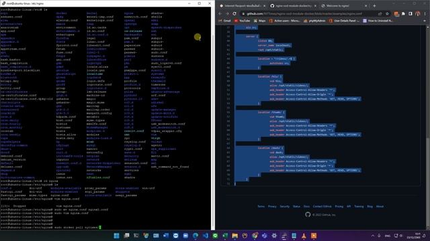Open Zoom from taskbar
The height and width of the screenshot is (241, 430).
tap(185, 236)
